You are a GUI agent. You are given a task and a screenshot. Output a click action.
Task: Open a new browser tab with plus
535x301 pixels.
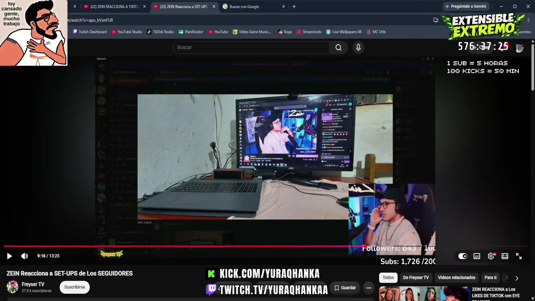pyautogui.click(x=294, y=7)
